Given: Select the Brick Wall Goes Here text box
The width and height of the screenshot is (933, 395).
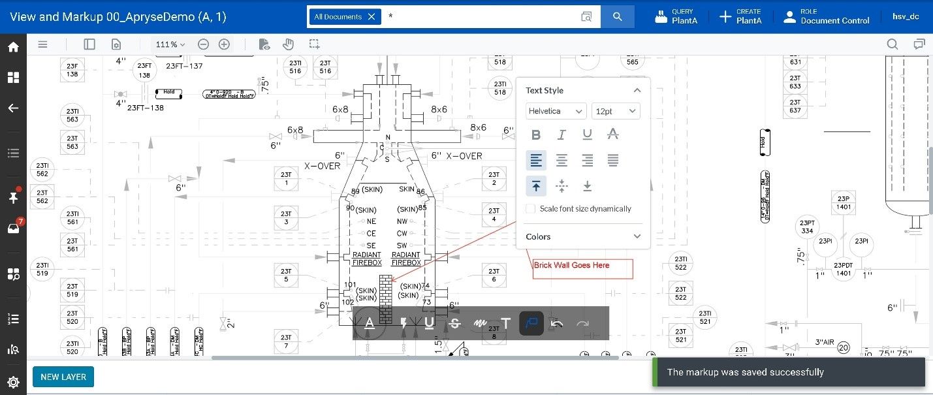Looking at the screenshot, I should [x=582, y=269].
